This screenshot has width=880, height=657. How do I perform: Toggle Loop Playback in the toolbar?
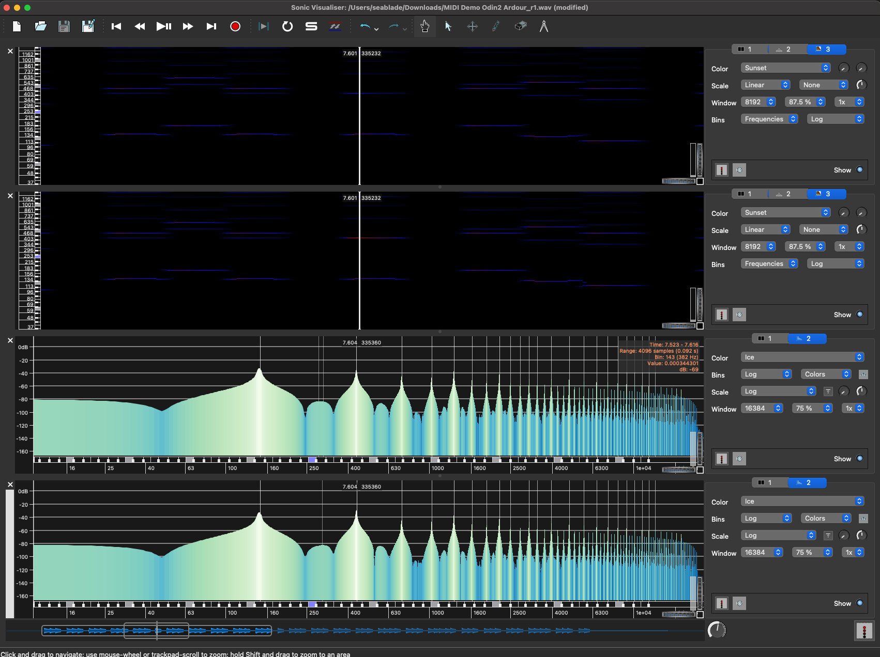(287, 26)
